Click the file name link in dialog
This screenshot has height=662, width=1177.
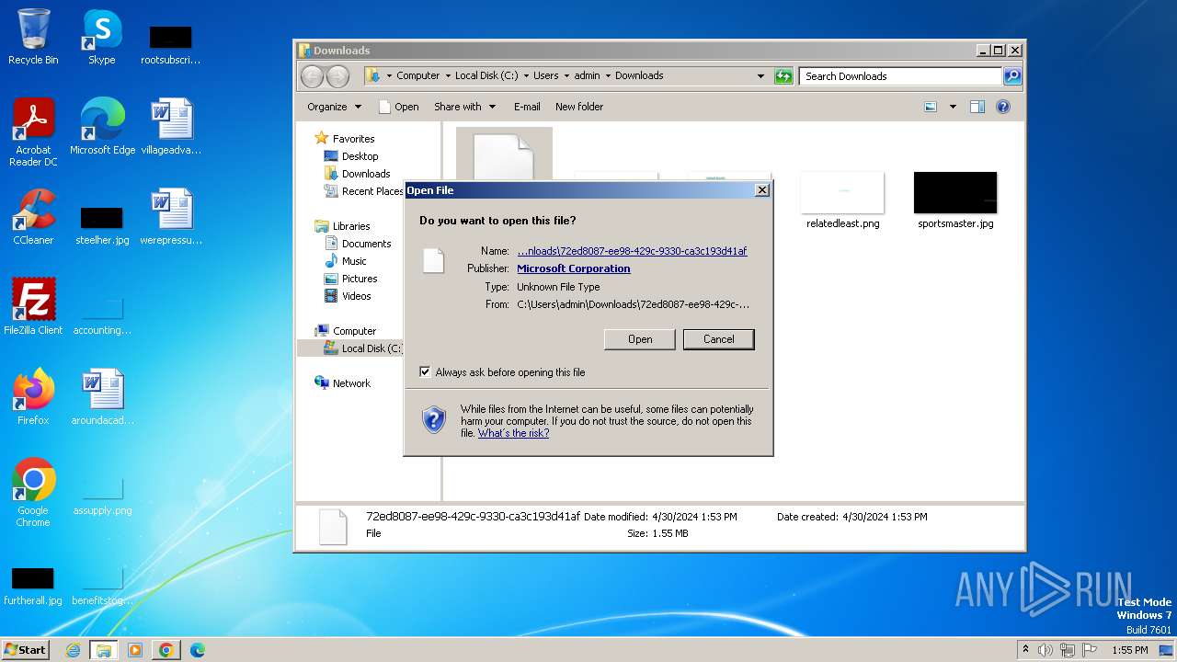[632, 251]
